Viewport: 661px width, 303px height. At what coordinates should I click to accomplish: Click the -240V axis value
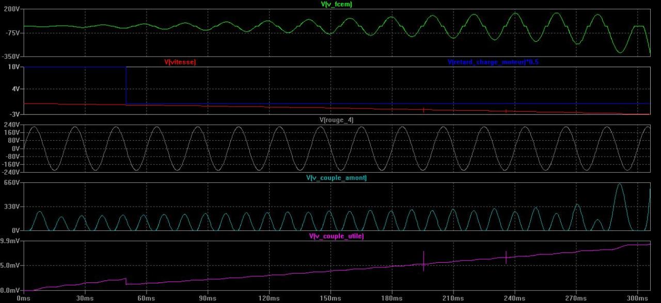click(x=11, y=172)
